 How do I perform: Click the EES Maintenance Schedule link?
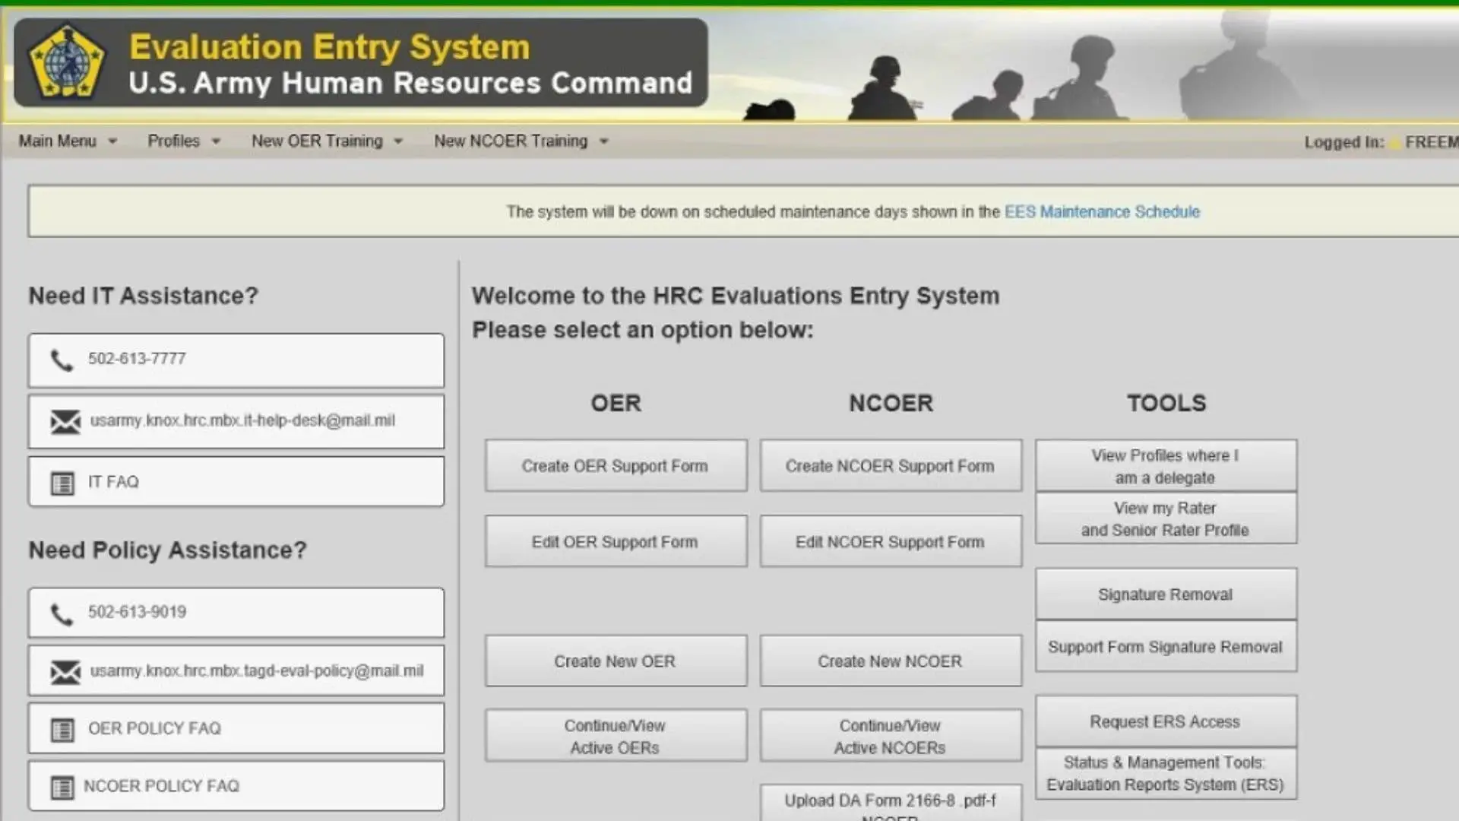(1100, 211)
